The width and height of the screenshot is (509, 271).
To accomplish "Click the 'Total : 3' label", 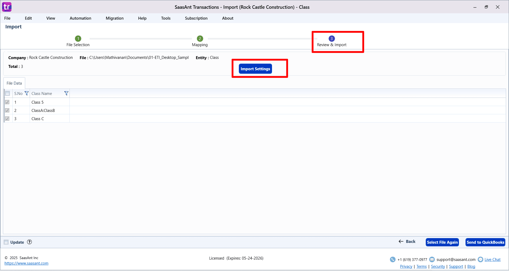I will coord(16,66).
